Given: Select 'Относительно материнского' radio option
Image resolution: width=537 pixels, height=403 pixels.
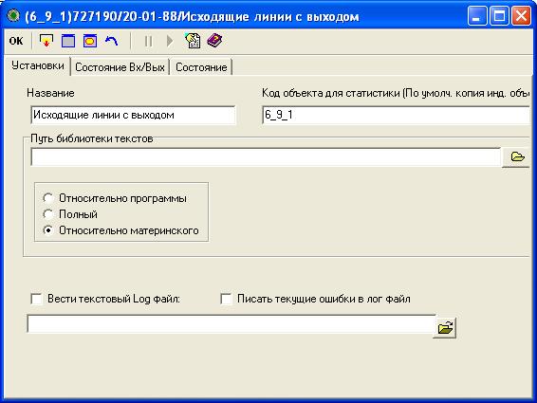Looking at the screenshot, I should (x=48, y=230).
